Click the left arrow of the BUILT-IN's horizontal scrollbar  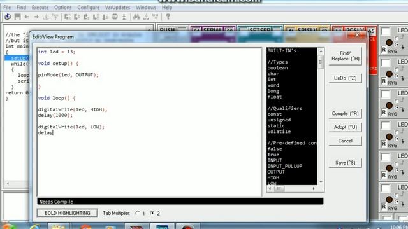click(x=270, y=188)
